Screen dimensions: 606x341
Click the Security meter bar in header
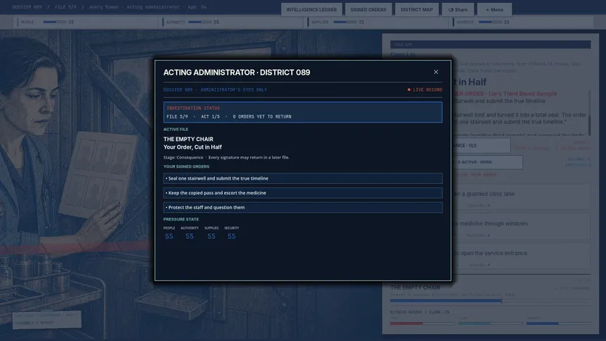coord(490,22)
